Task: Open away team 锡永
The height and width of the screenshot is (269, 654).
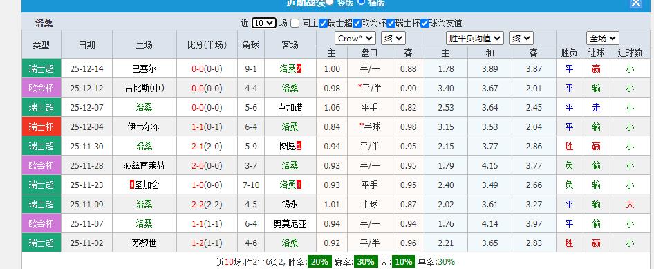Action: pos(290,205)
